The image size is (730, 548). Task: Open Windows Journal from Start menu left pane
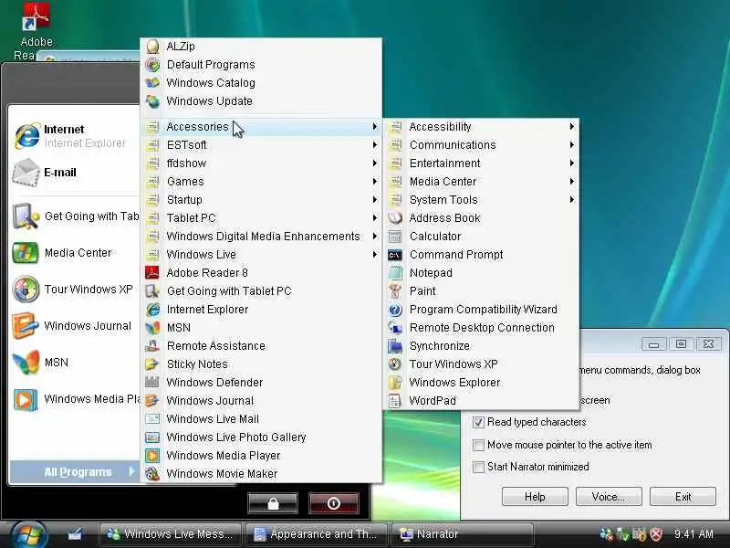click(x=75, y=326)
